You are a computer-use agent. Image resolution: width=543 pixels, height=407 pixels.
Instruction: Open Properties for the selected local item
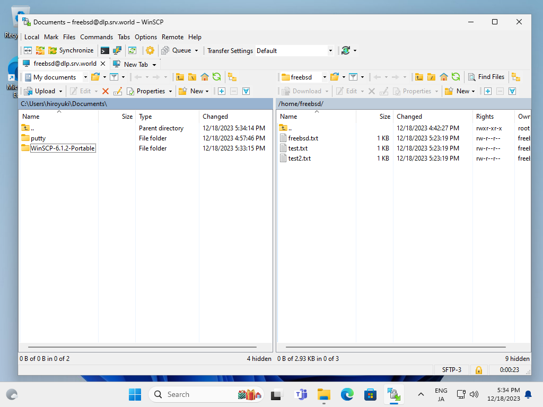click(x=146, y=91)
